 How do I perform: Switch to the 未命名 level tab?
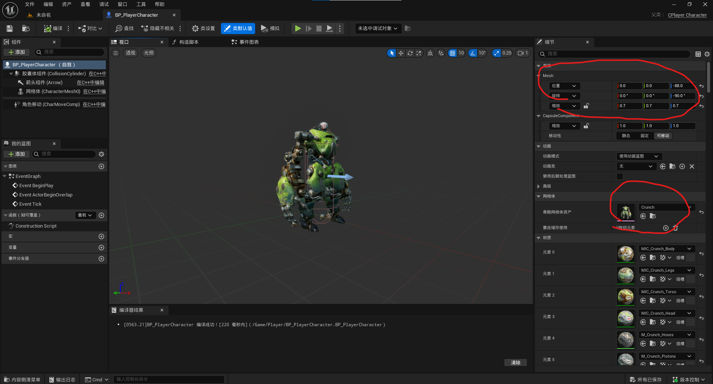point(43,15)
